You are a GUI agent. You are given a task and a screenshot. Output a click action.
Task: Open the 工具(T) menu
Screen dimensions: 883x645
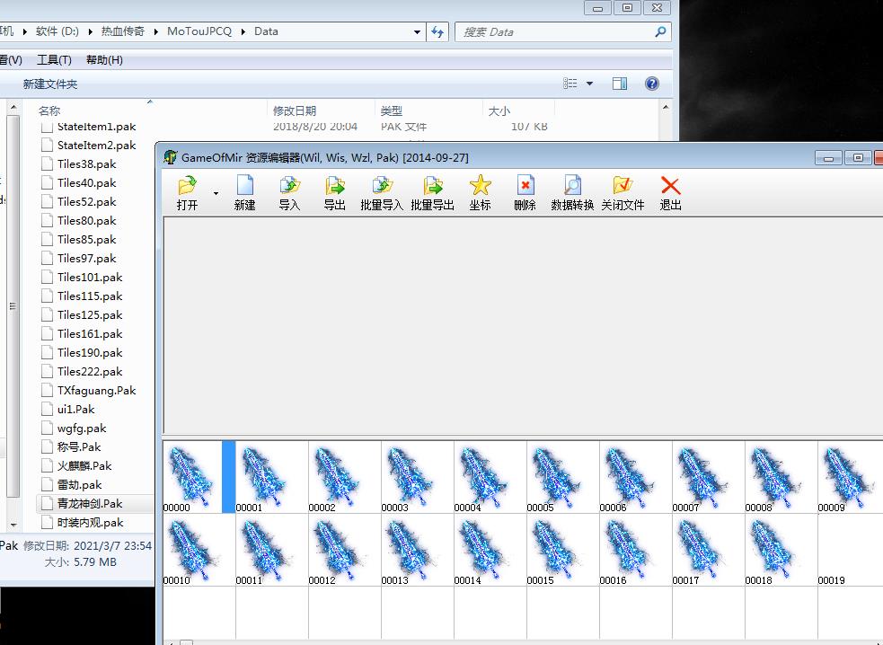tap(54, 60)
